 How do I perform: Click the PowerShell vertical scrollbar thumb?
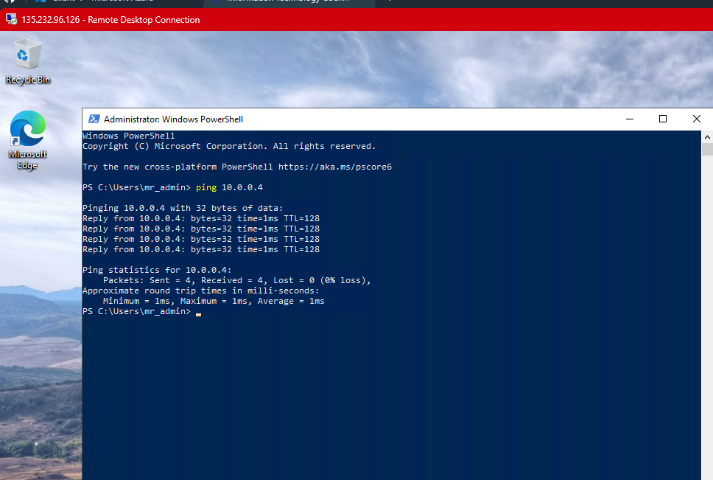[x=707, y=149]
